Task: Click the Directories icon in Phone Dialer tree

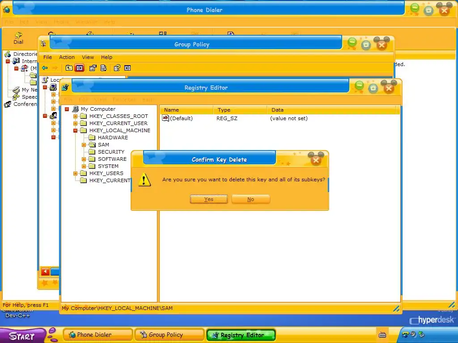Action: click(8, 54)
